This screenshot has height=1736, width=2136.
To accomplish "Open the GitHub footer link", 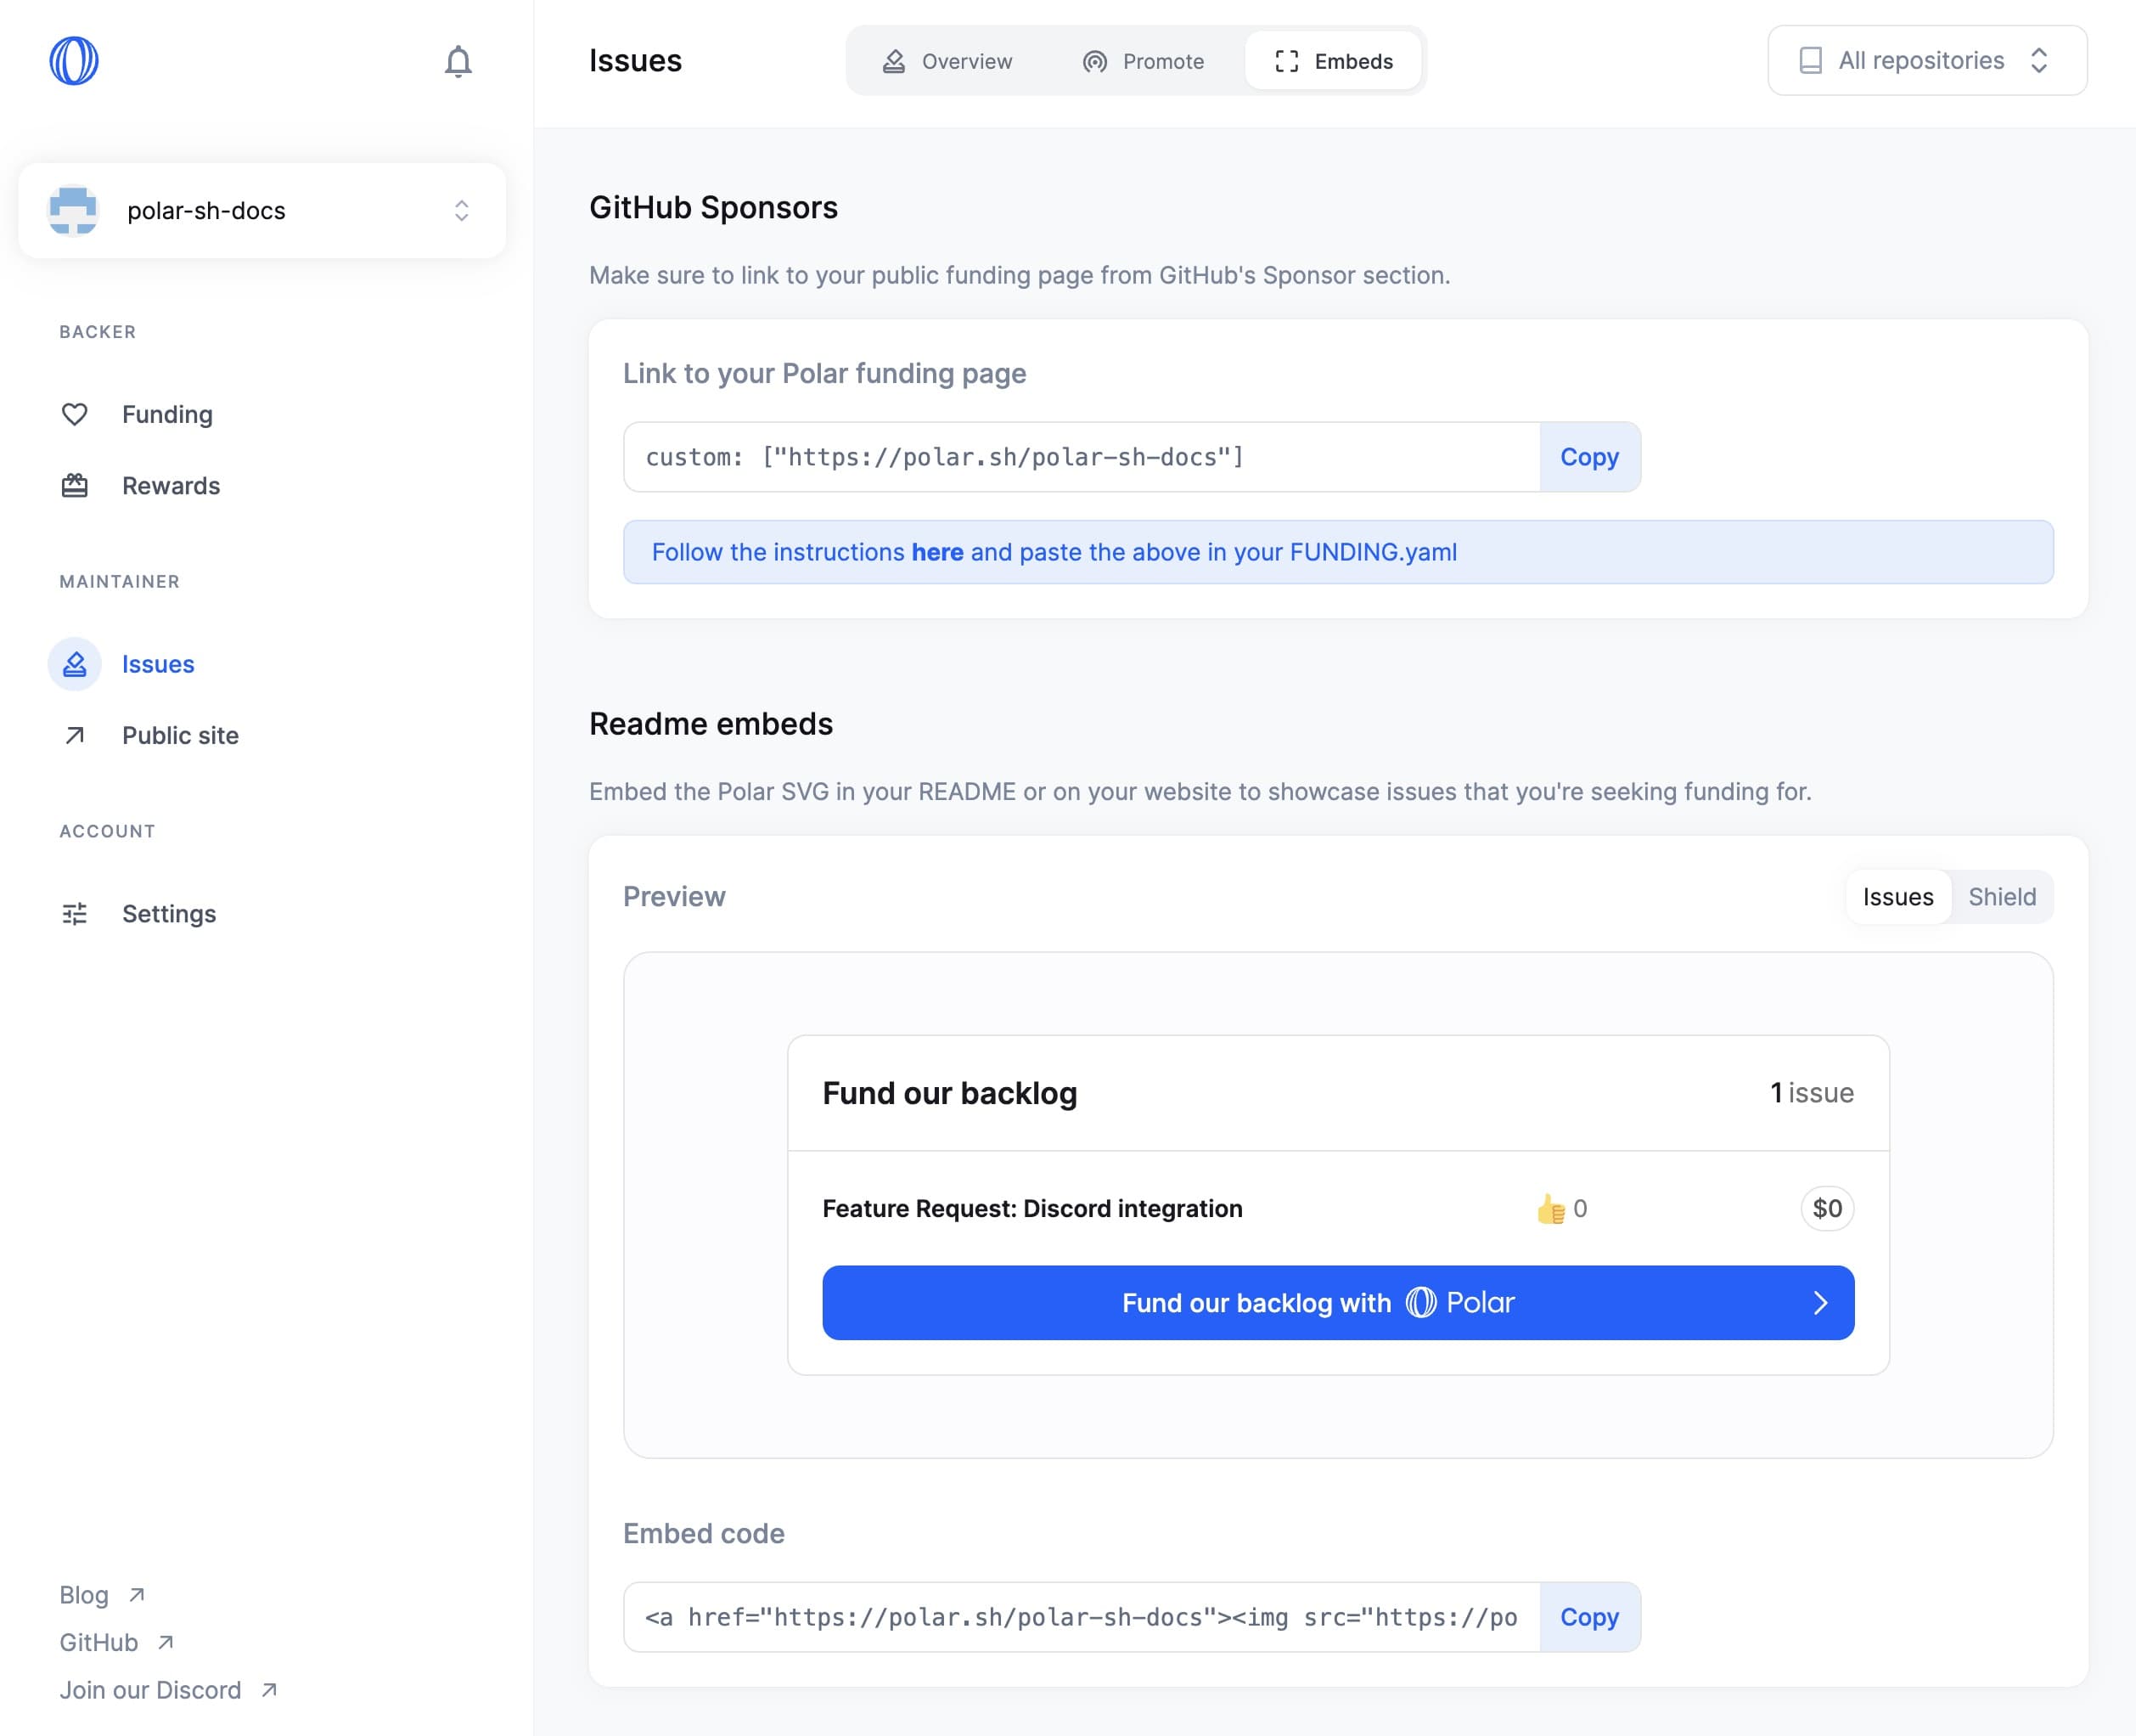I will (98, 1642).
